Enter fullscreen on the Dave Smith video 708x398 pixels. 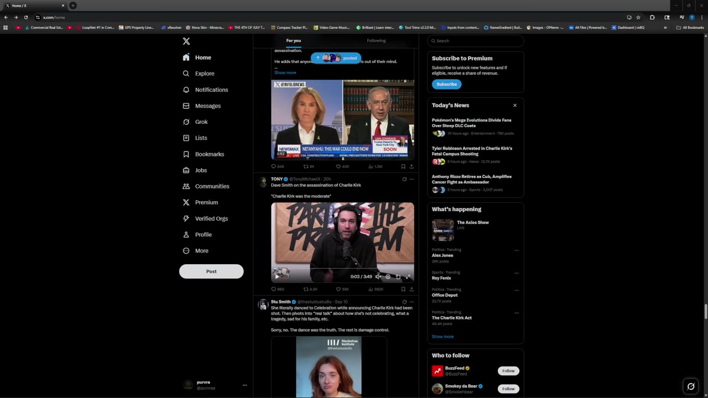click(408, 276)
